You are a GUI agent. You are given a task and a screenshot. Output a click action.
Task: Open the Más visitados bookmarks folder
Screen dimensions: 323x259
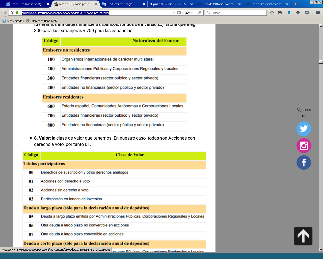tap(13, 21)
